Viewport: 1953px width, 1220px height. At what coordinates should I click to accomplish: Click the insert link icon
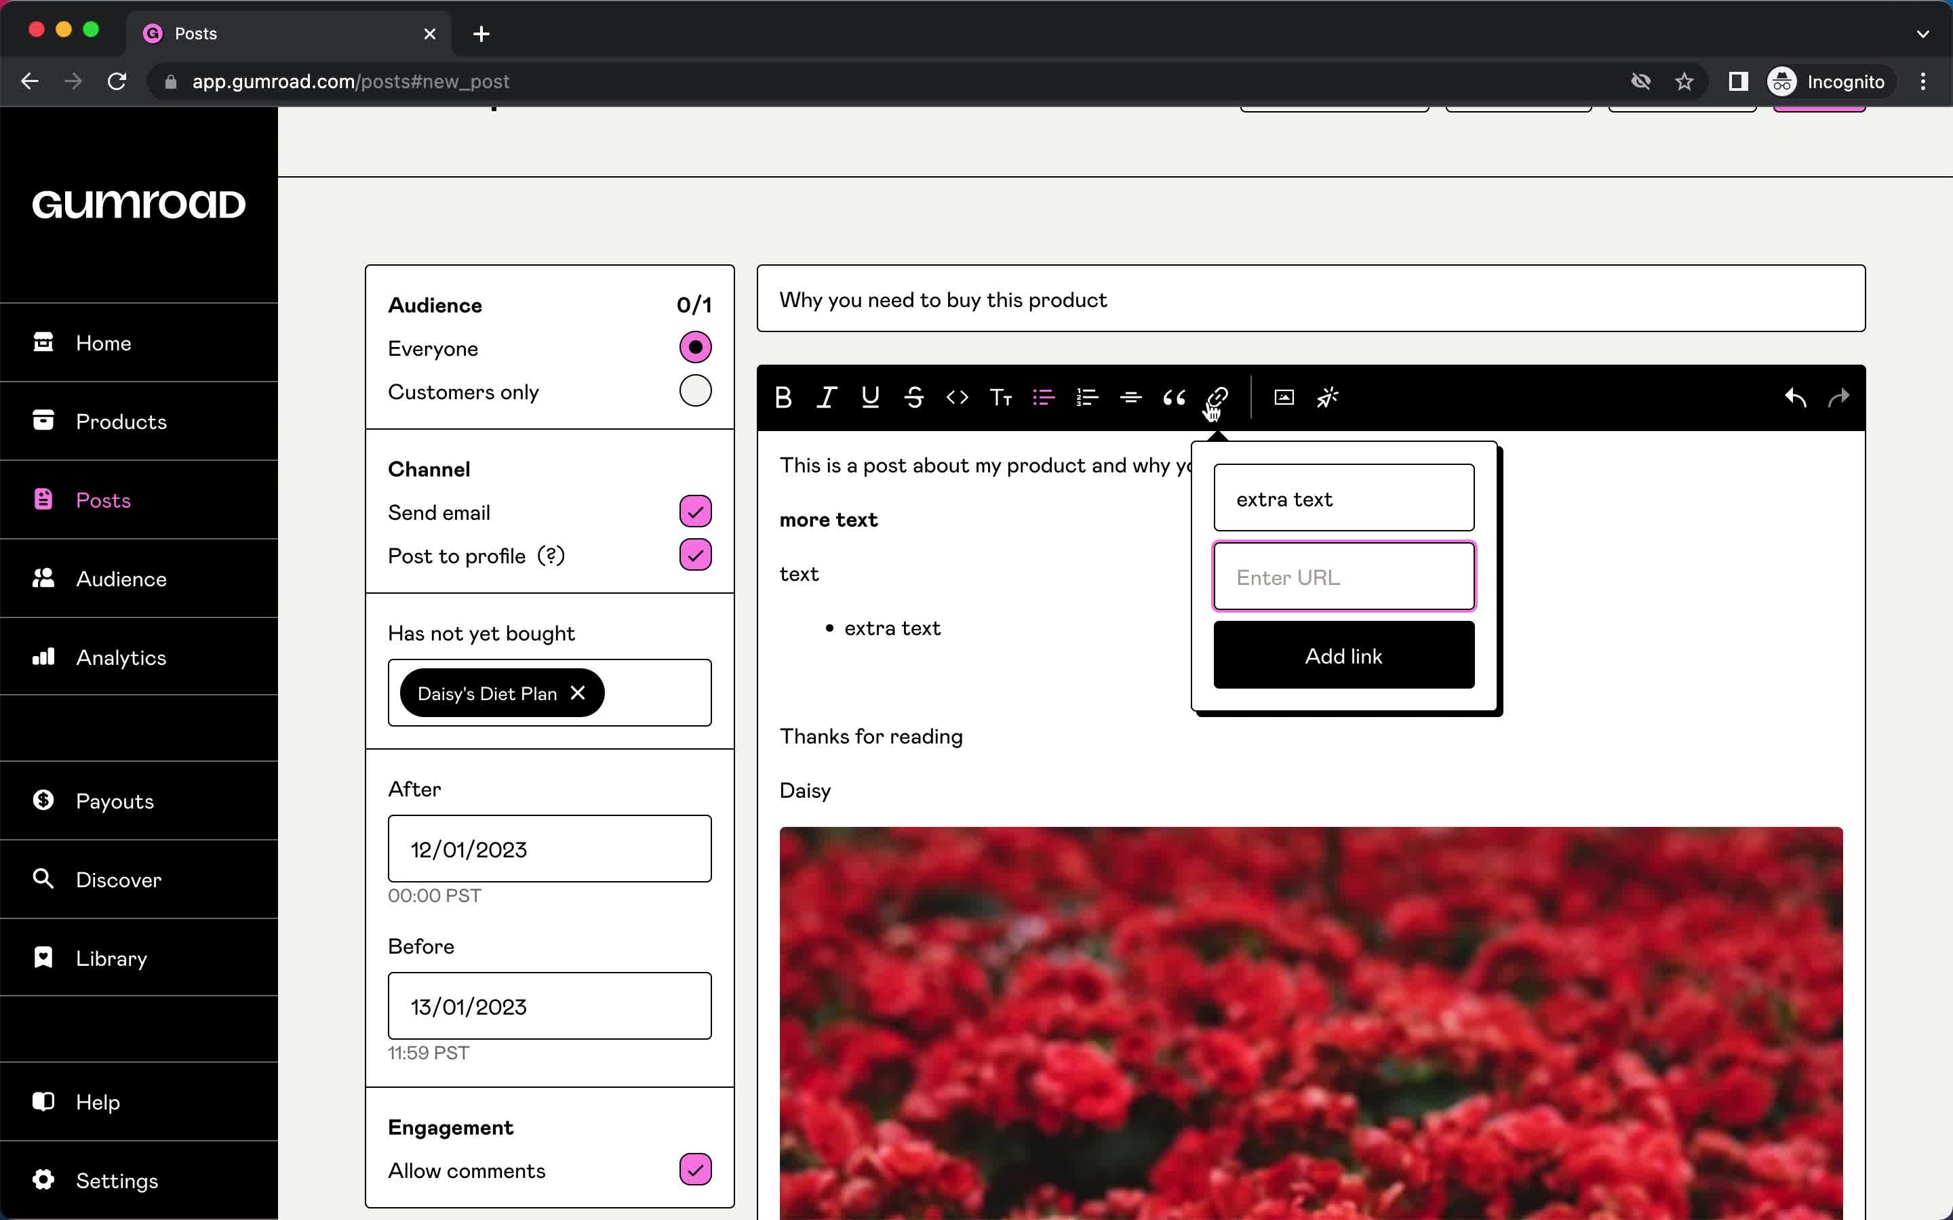pos(1217,397)
